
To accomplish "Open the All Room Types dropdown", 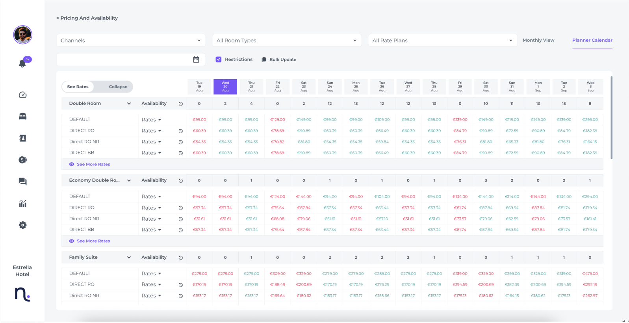I will click(286, 41).
